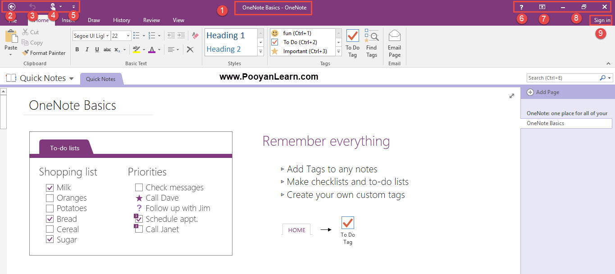Apply bullet list formatting icon
The image size is (615, 274).
click(x=137, y=36)
